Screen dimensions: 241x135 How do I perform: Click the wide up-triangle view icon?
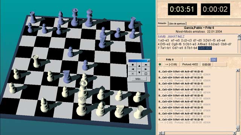(146, 65)
